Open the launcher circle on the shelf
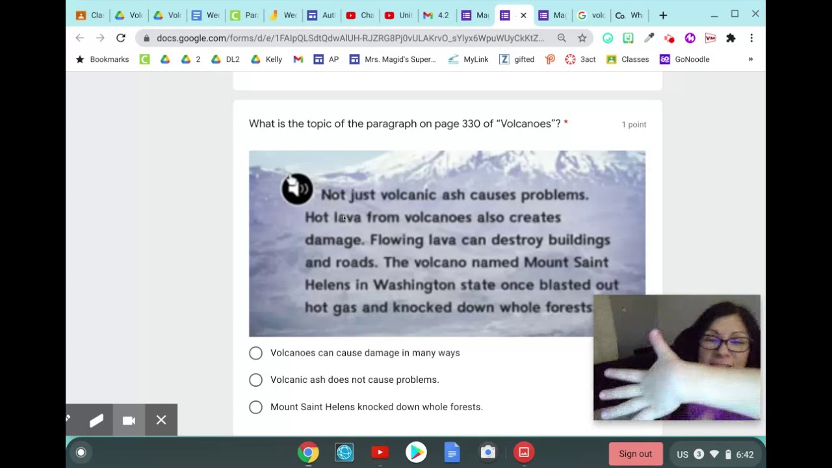832x468 pixels. pyautogui.click(x=81, y=452)
